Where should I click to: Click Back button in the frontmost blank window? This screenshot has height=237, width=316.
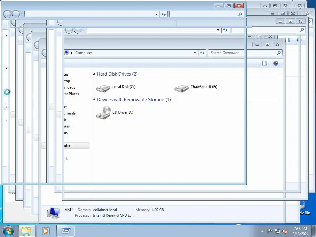pos(7,14)
